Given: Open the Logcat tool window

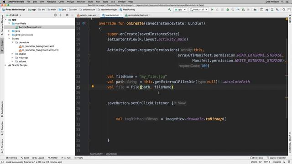Looking at the screenshot, I should point(38,158).
